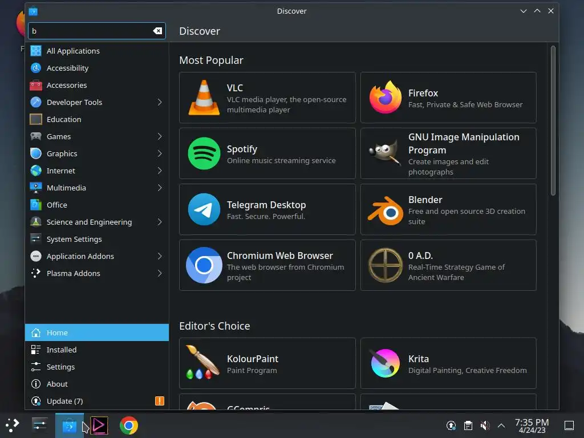Screen dimensions: 584x438
Task: Open Discover Settings page
Action: pyautogui.click(x=97, y=367)
